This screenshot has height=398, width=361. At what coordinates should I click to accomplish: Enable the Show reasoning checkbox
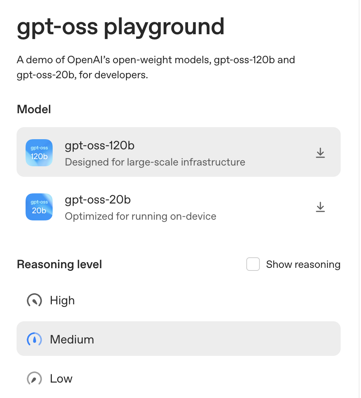click(253, 264)
